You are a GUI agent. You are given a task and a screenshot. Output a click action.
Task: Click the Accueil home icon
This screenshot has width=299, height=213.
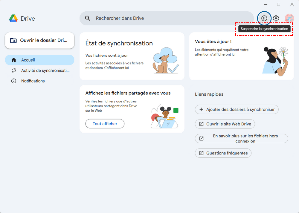(x=13, y=60)
